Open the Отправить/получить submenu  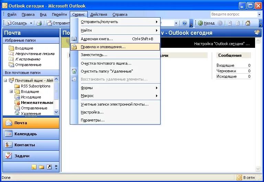point(115,22)
